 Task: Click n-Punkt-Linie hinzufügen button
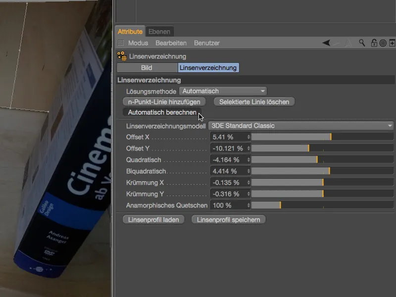[x=164, y=102]
